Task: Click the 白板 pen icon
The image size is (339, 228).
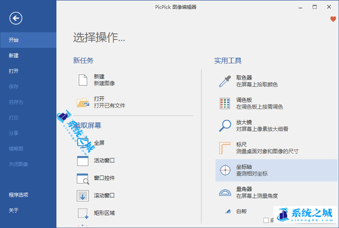Action: coord(228,212)
